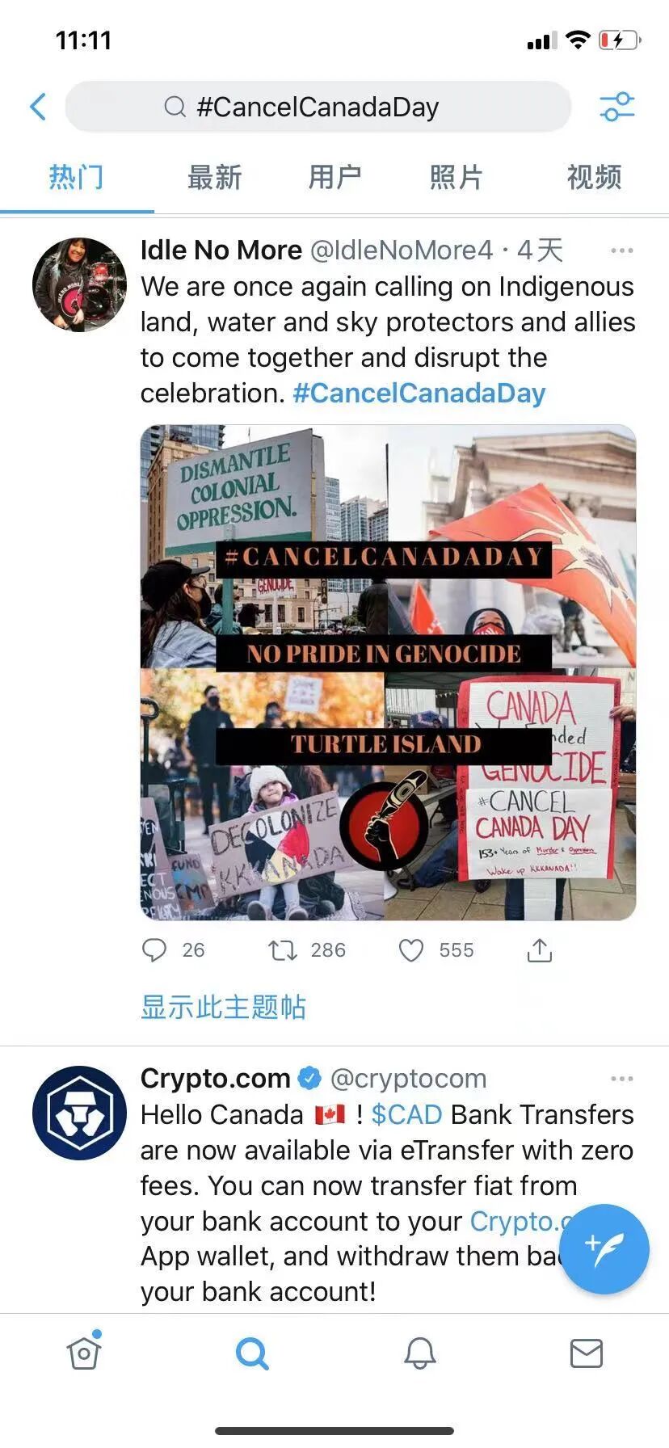
Task: Open notifications bell tab
Action: (420, 1353)
